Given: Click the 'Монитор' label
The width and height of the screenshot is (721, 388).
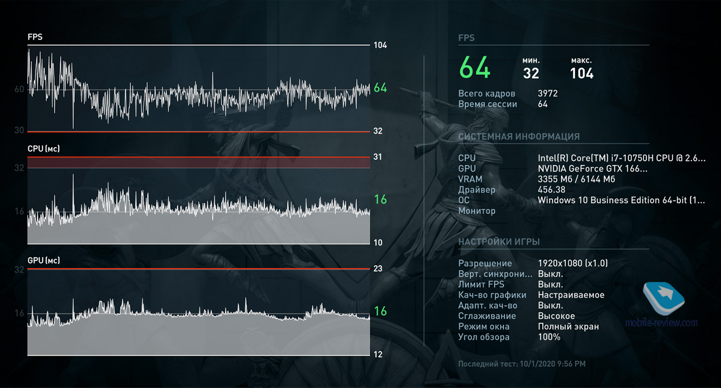Looking at the screenshot, I should (x=477, y=211).
